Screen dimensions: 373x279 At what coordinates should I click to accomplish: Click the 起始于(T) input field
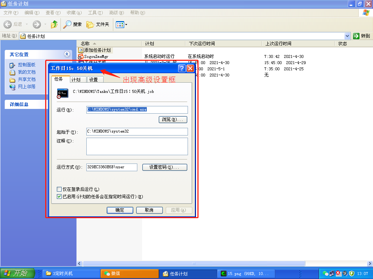(x=137, y=131)
